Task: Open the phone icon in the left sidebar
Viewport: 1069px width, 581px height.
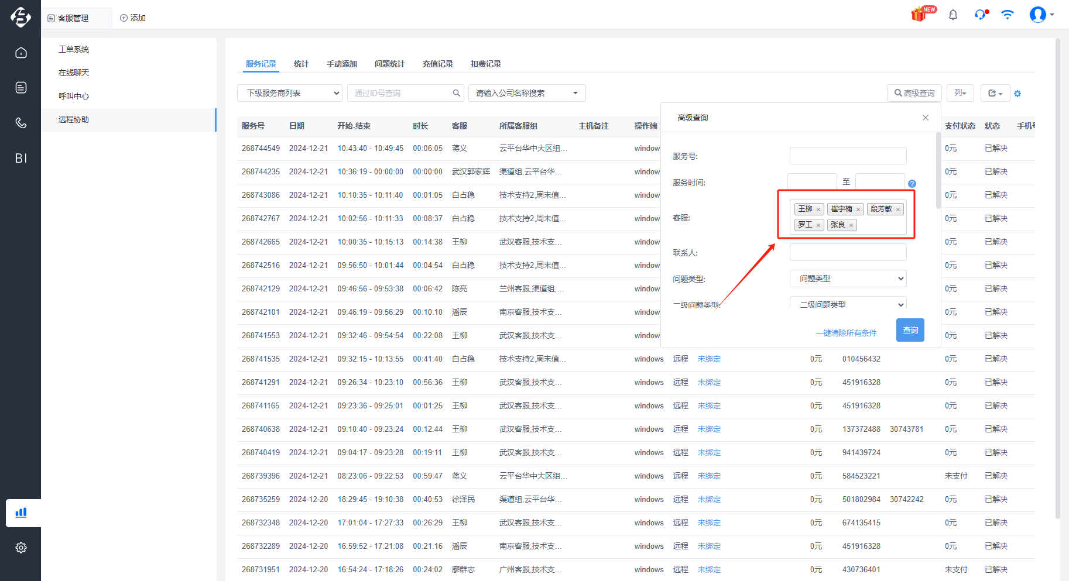Action: coord(21,123)
